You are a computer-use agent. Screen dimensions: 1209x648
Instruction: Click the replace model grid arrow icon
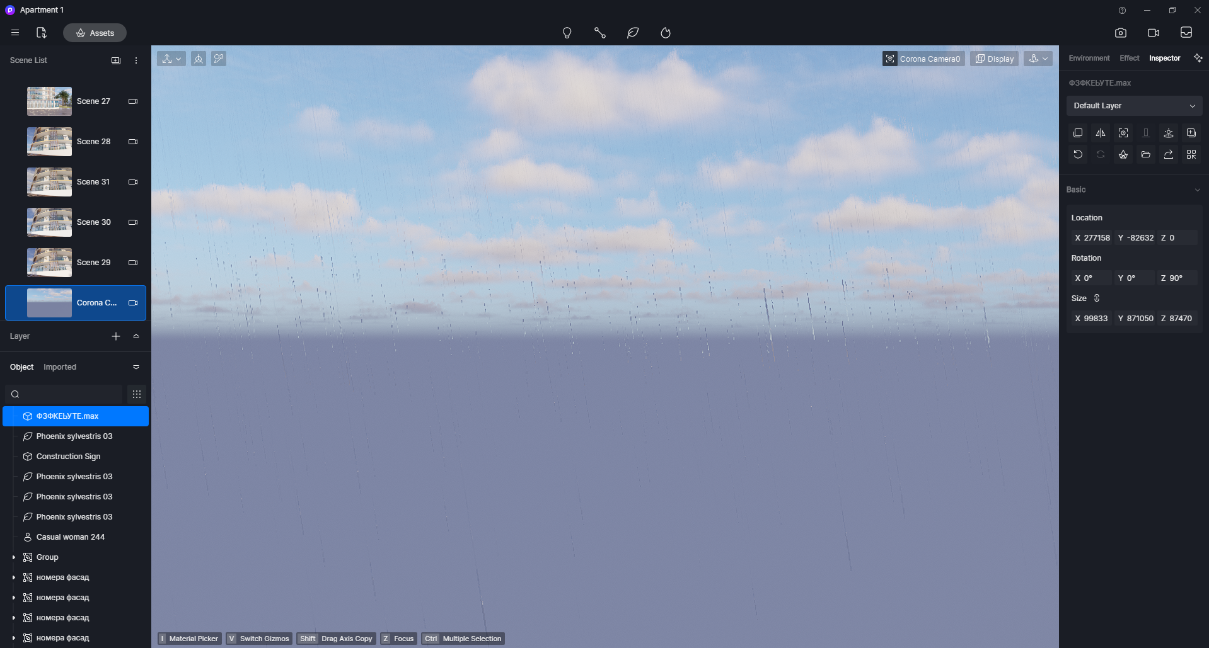pos(1191,154)
